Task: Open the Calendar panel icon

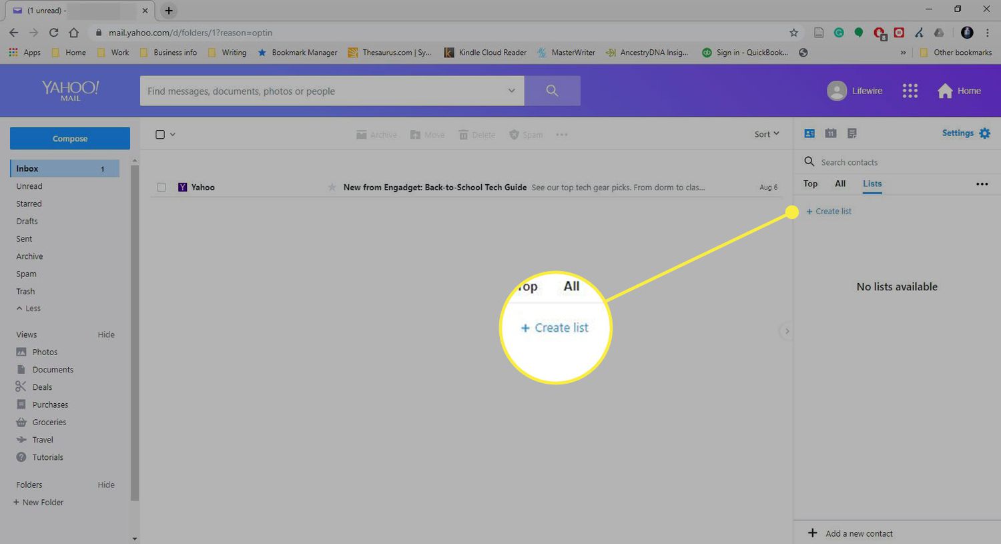Action: [830, 133]
